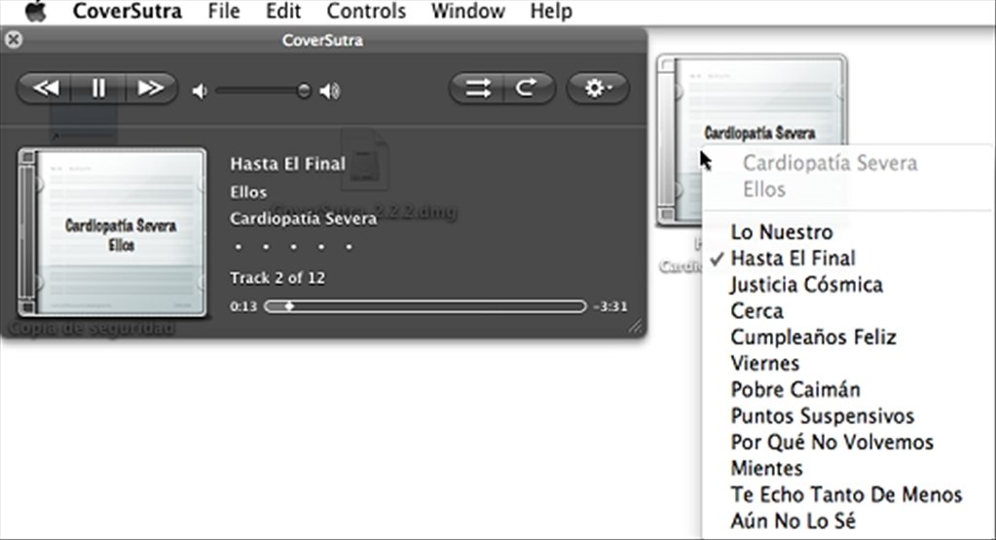
Task: Close the CoverSutra player window
Action: (x=13, y=41)
